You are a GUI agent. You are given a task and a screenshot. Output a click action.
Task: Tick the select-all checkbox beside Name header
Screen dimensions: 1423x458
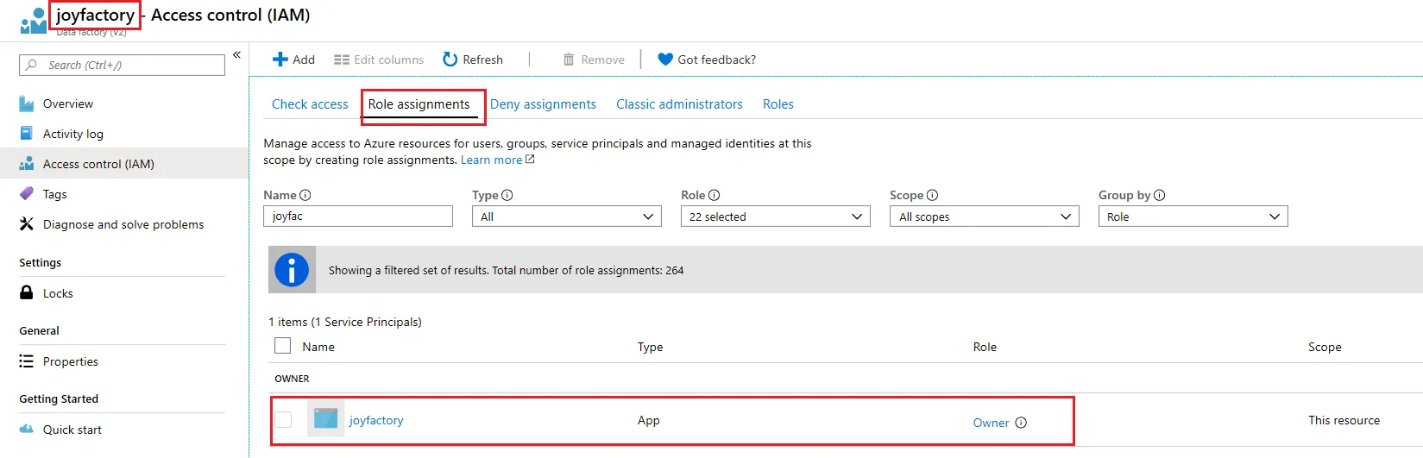click(282, 346)
